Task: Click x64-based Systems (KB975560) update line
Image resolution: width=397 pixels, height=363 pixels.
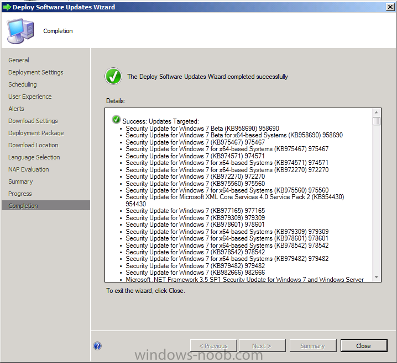Action: (x=227, y=190)
